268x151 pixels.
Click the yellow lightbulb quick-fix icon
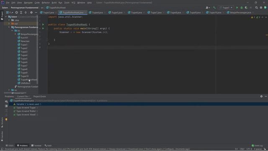tap(6, 120)
